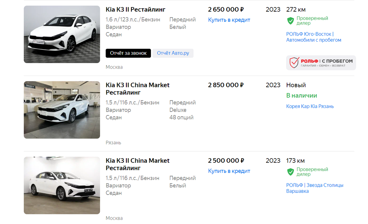View photo of white Kia K3 on checkered floor
The image size is (368, 224).
(x=62, y=34)
